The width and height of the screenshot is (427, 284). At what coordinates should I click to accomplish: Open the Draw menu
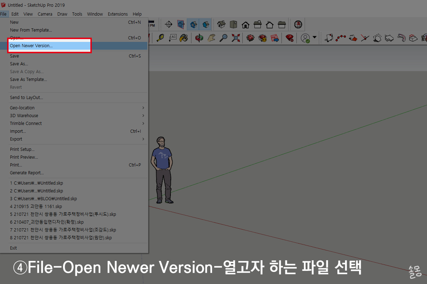point(62,14)
